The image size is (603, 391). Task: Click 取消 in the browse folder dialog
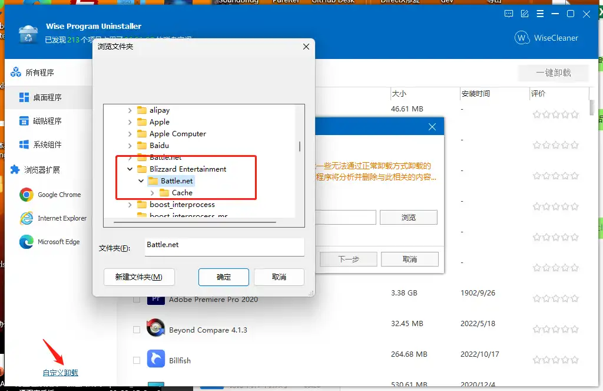pyautogui.click(x=279, y=277)
